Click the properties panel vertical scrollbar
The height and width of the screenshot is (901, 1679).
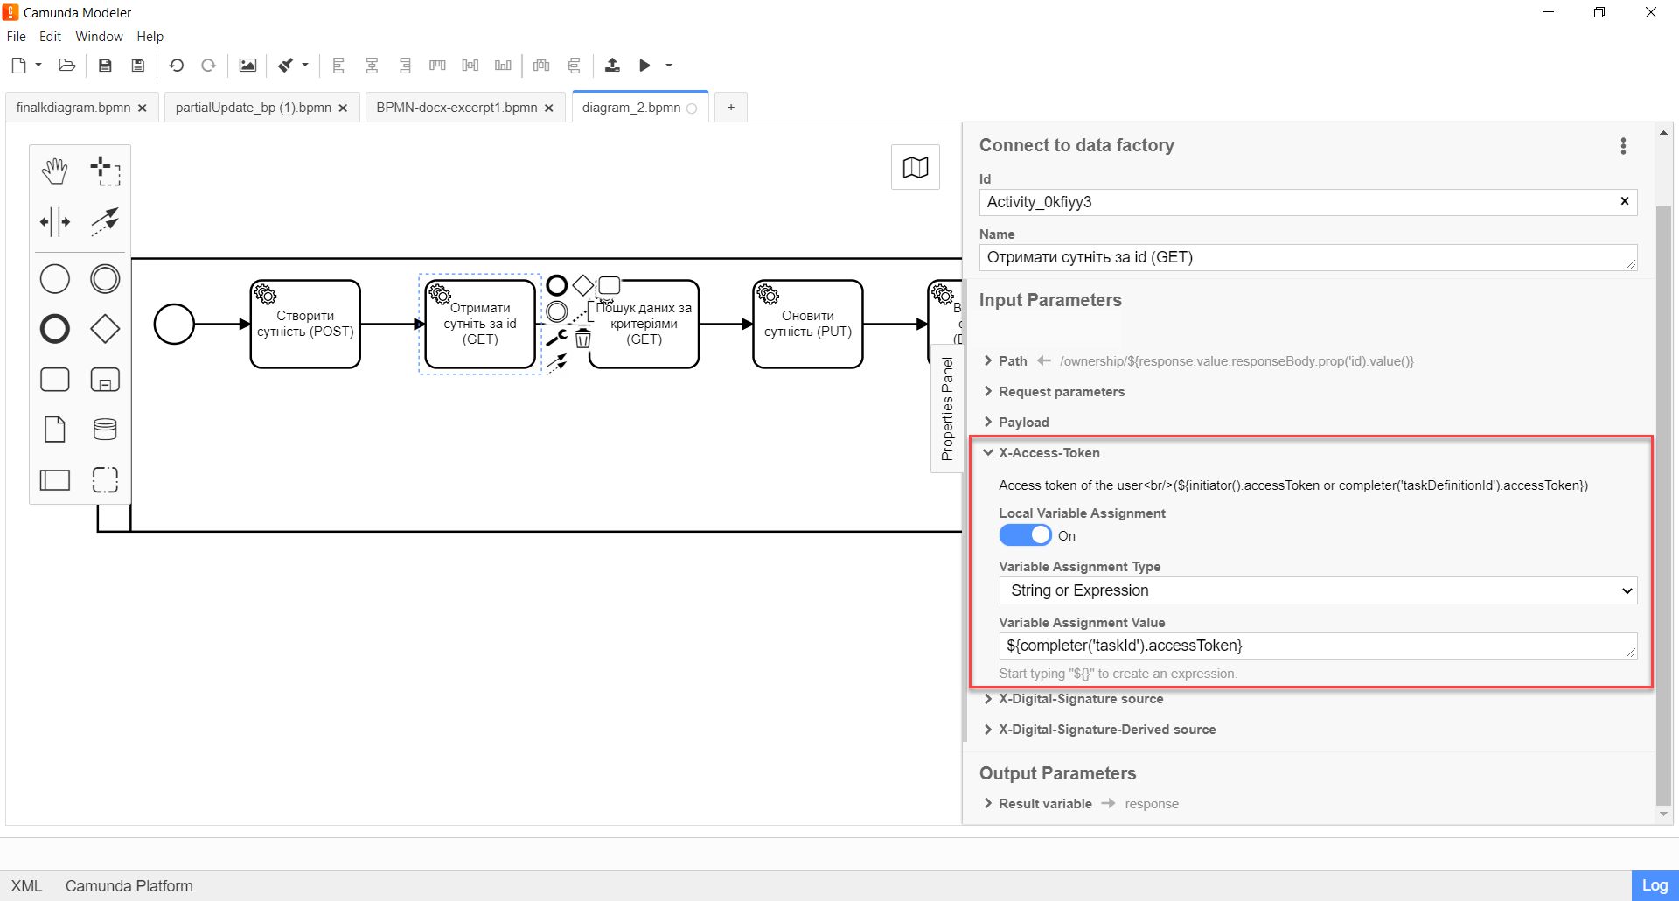pyautogui.click(x=1663, y=506)
